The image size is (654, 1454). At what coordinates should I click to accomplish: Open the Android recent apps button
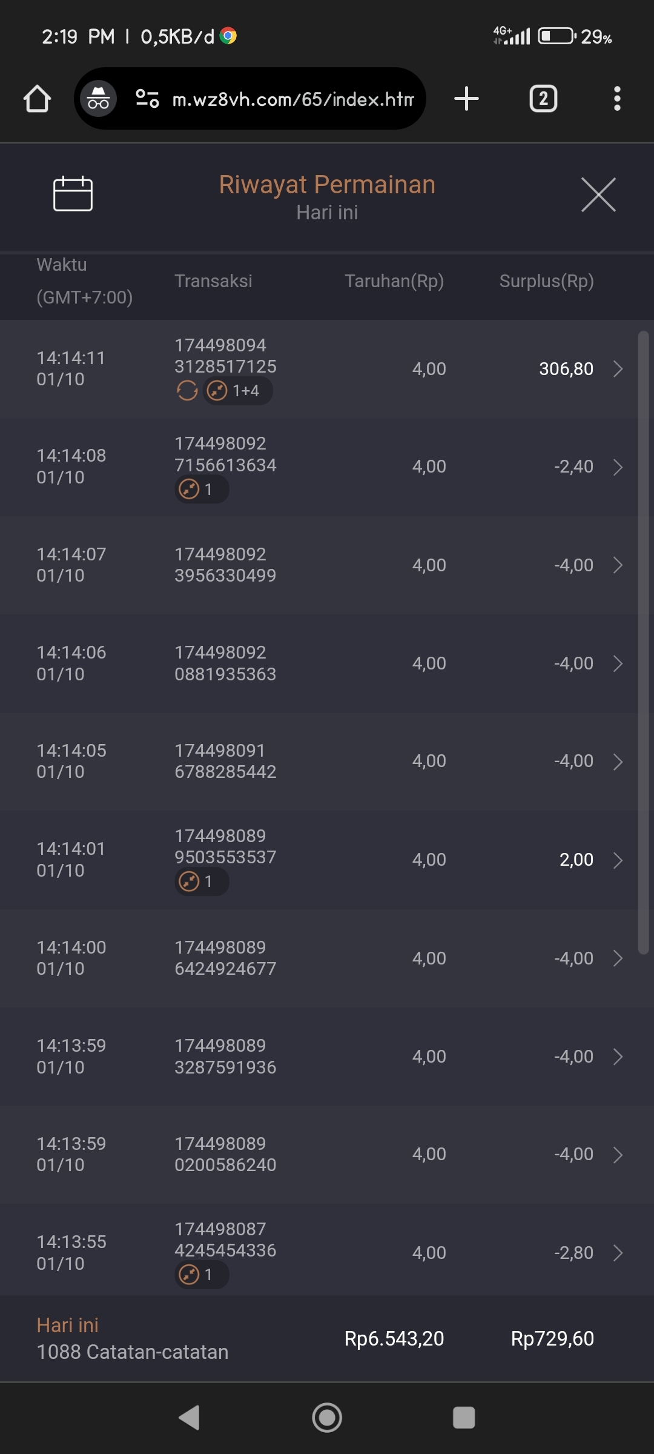pos(464,1418)
